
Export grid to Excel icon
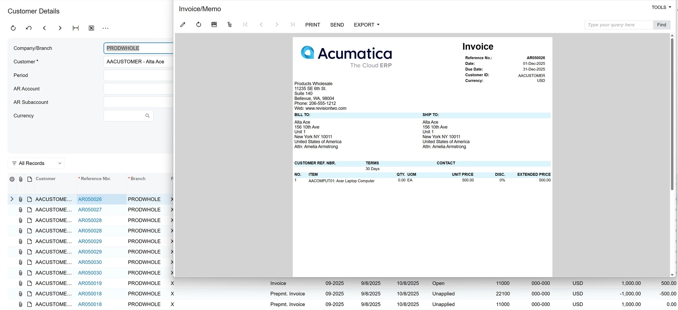[91, 28]
